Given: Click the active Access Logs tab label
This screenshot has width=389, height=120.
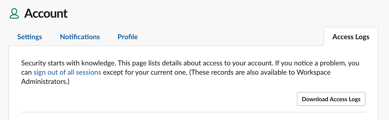Looking at the screenshot, I should (351, 37).
